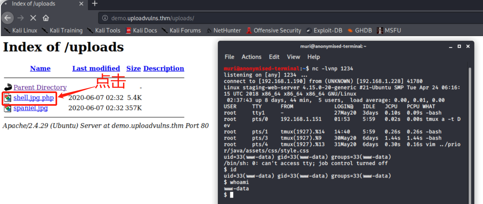Minimize the terminal window
Screen dimensions: 483x204
(451, 47)
